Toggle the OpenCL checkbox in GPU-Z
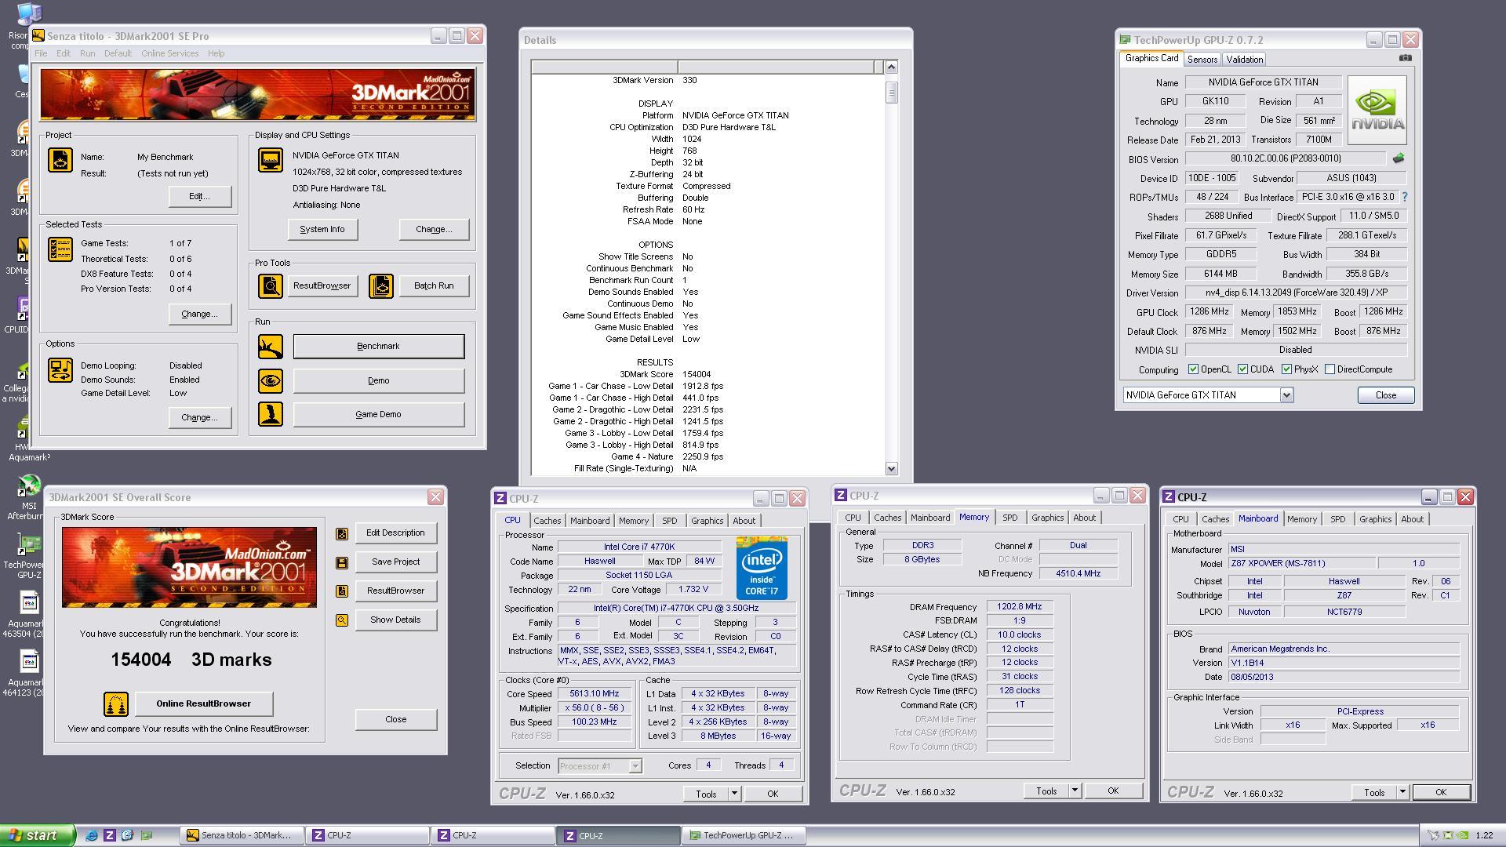 coord(1193,369)
